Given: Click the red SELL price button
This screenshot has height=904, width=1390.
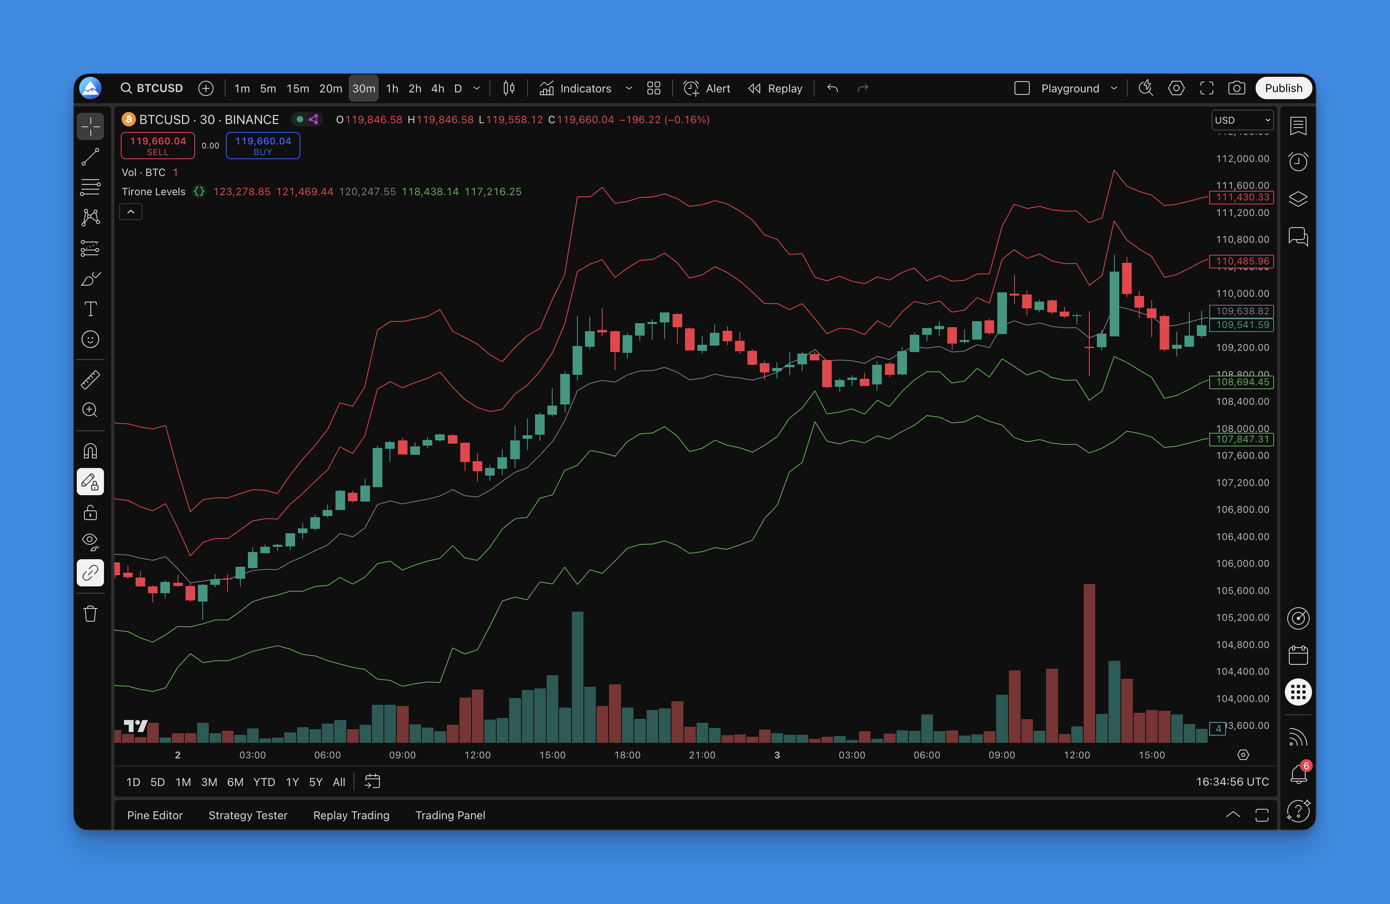Looking at the screenshot, I should coord(158,146).
